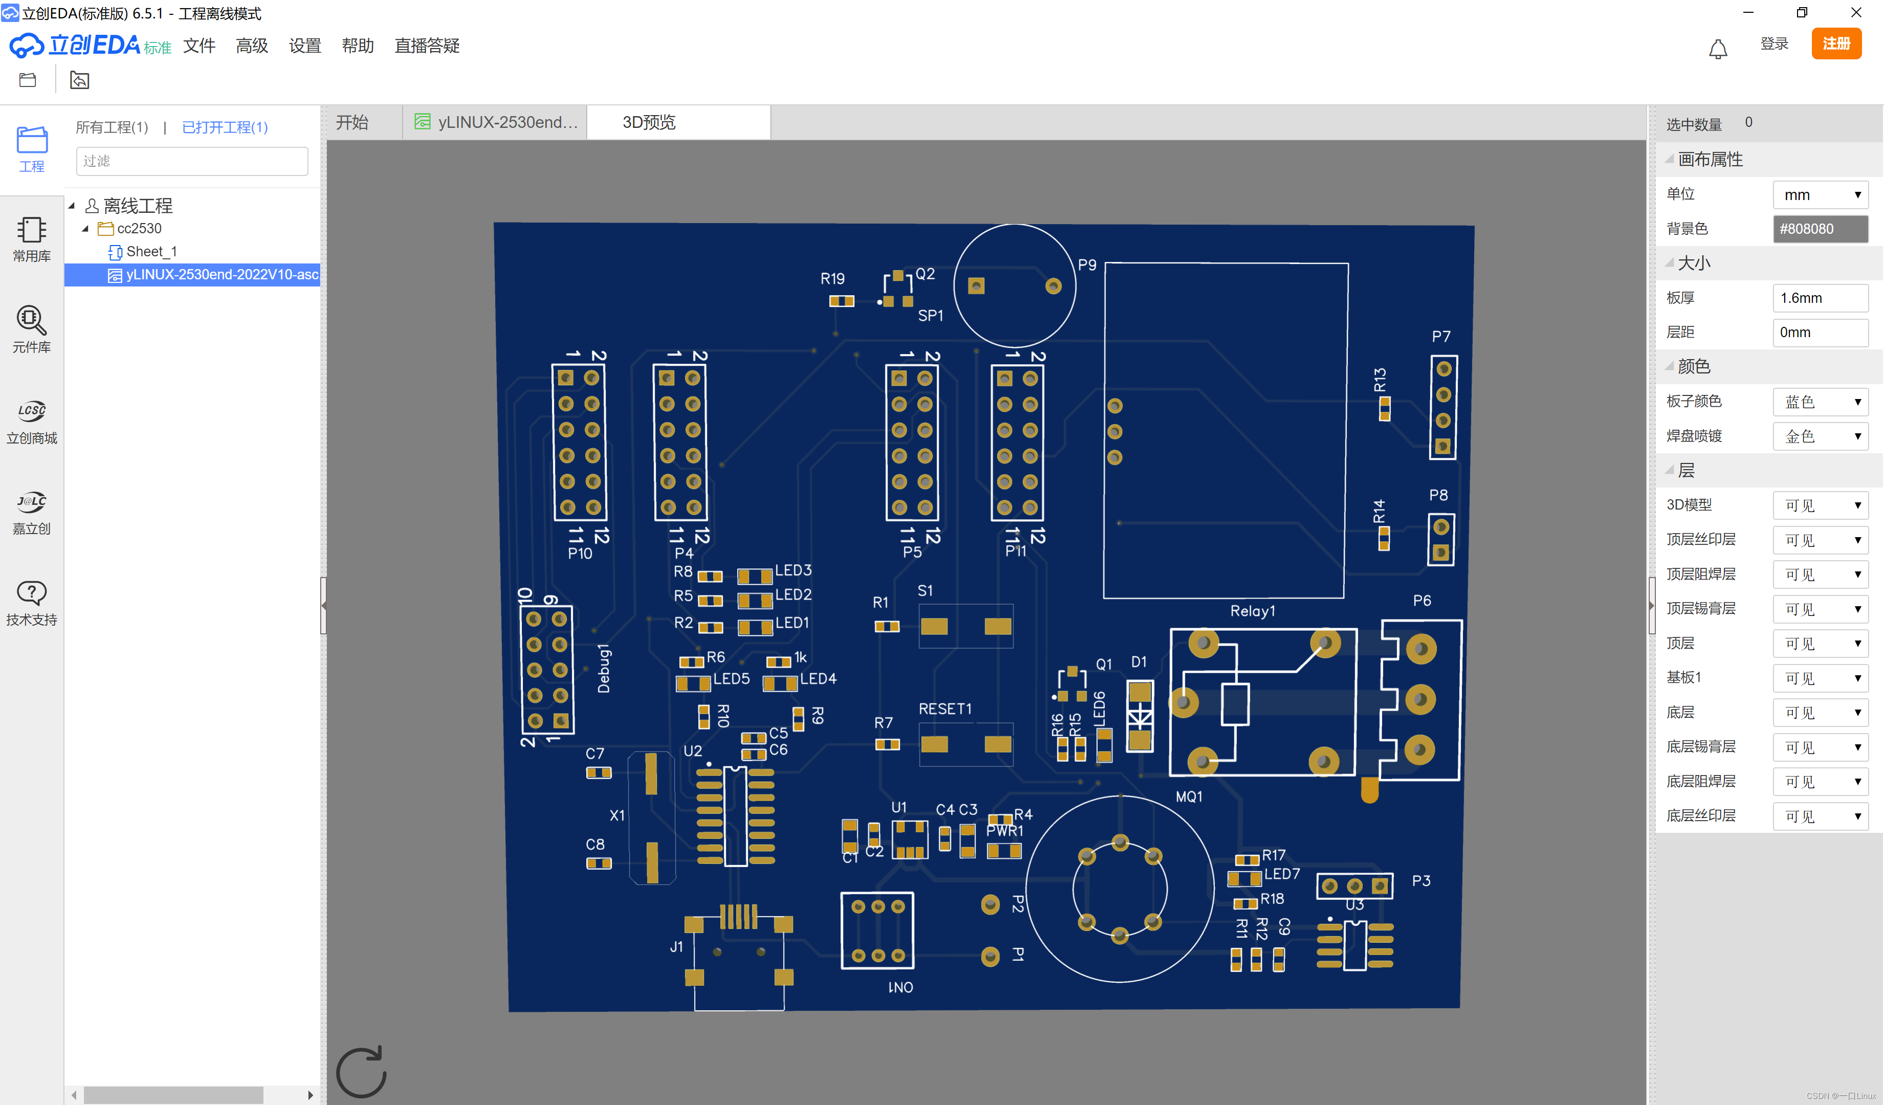The height and width of the screenshot is (1105, 1884).
Task: Restore down the application window
Action: [x=1802, y=13]
